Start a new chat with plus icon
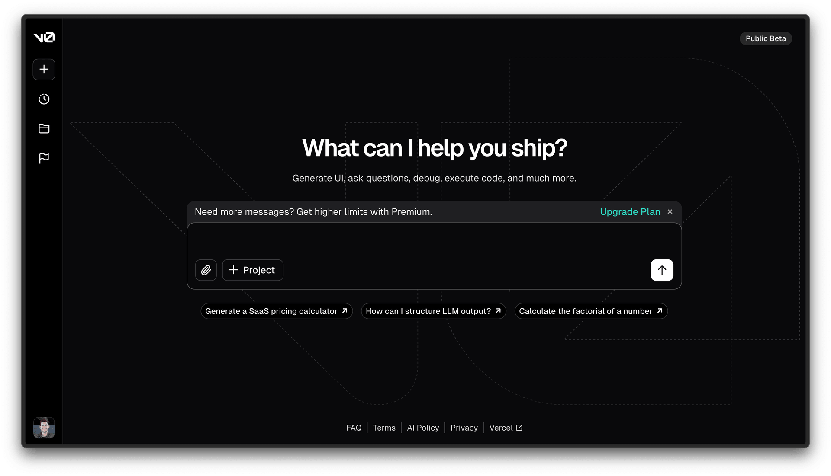This screenshot has height=476, width=831. pos(44,70)
